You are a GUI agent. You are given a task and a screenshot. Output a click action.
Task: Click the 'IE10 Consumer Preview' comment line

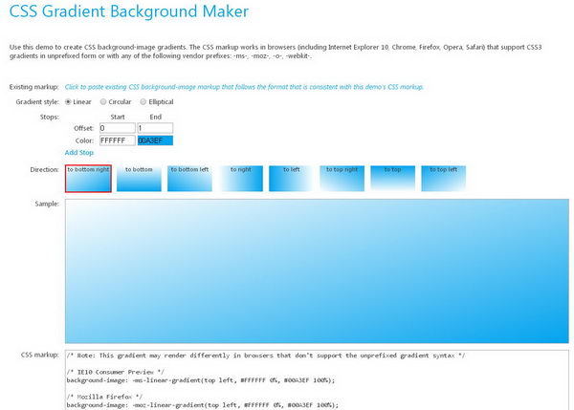(x=116, y=372)
